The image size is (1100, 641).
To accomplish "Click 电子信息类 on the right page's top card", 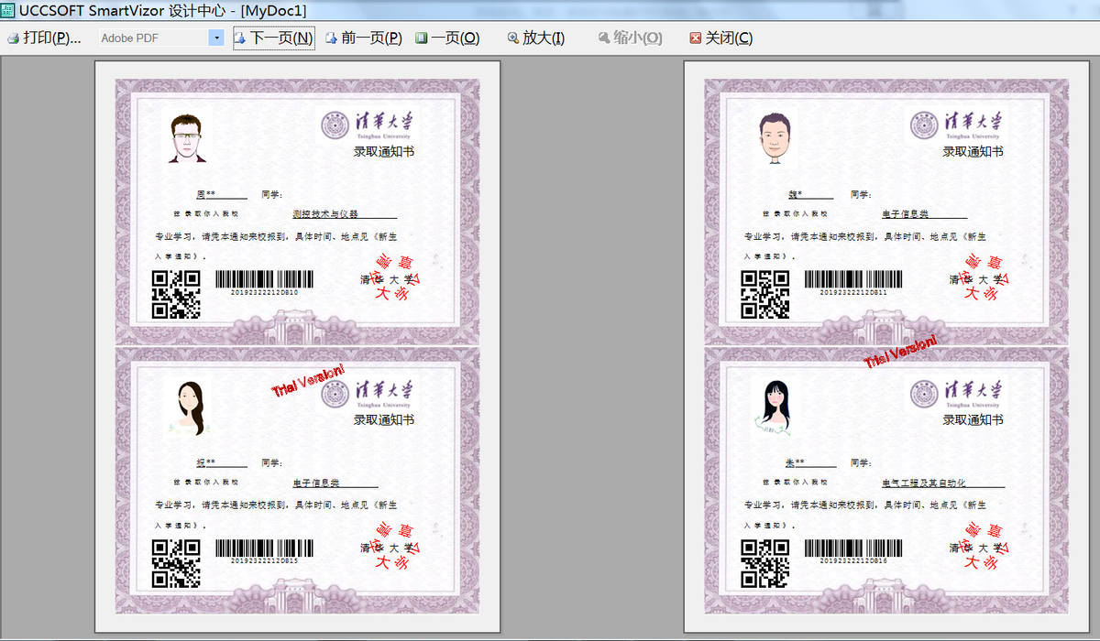I will pos(905,213).
